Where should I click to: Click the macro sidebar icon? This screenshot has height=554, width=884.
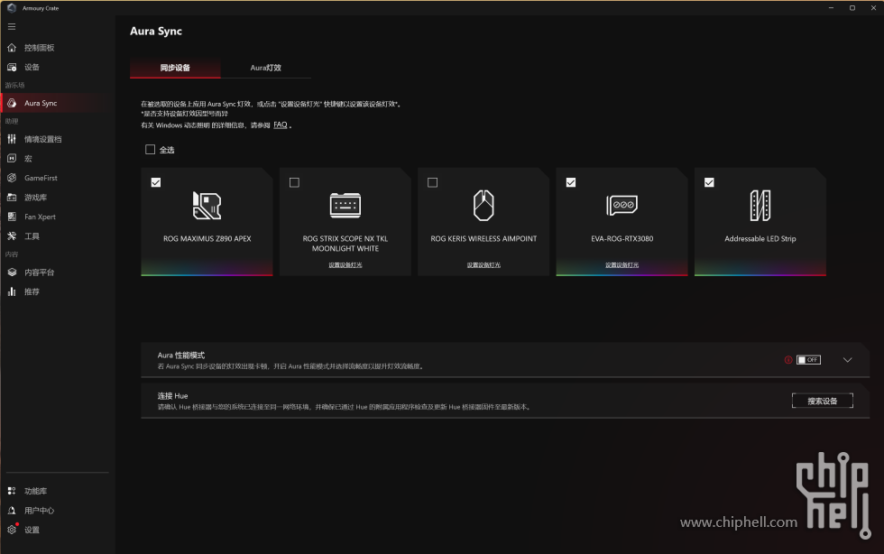pos(12,159)
